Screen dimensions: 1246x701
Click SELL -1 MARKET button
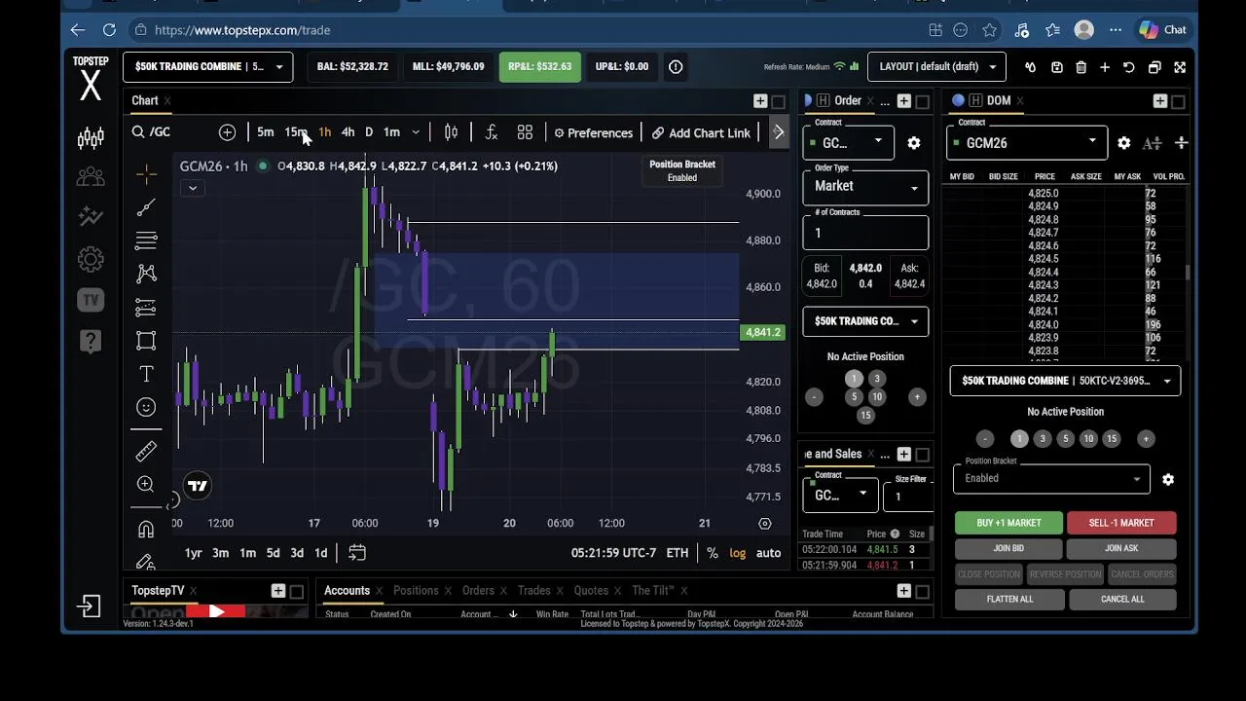coord(1121,523)
